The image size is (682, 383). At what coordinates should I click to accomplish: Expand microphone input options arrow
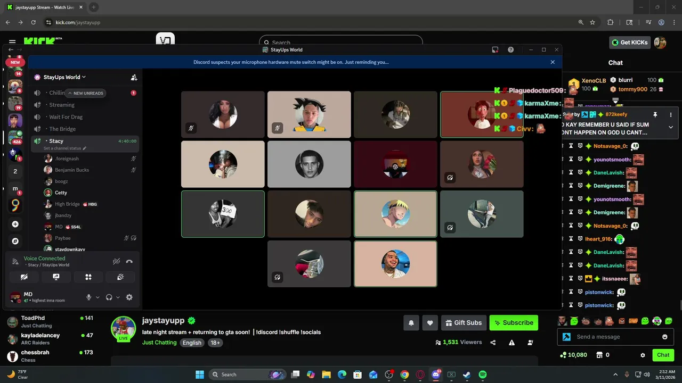click(98, 297)
